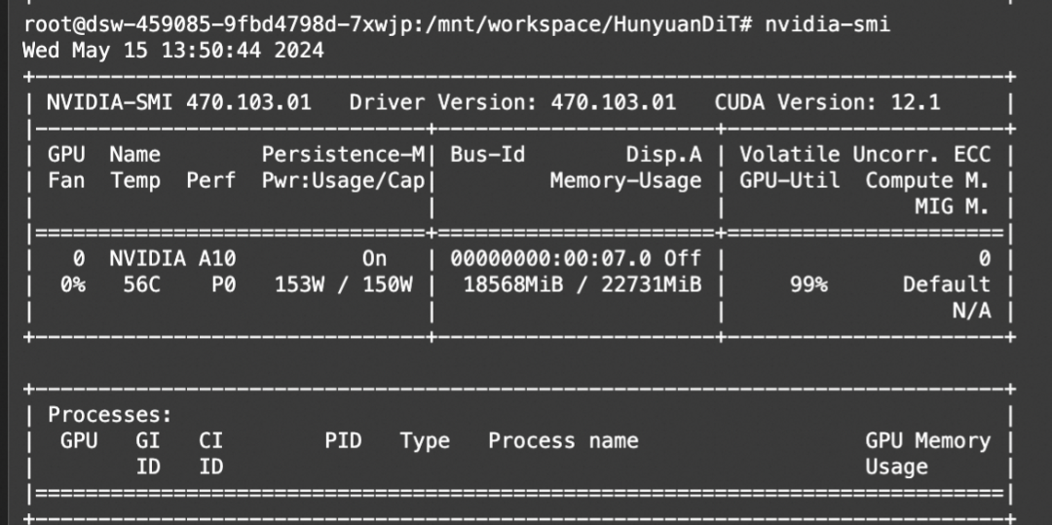Click the 'Process name' column header
Screen dimensions: 1052x525
coord(563,440)
